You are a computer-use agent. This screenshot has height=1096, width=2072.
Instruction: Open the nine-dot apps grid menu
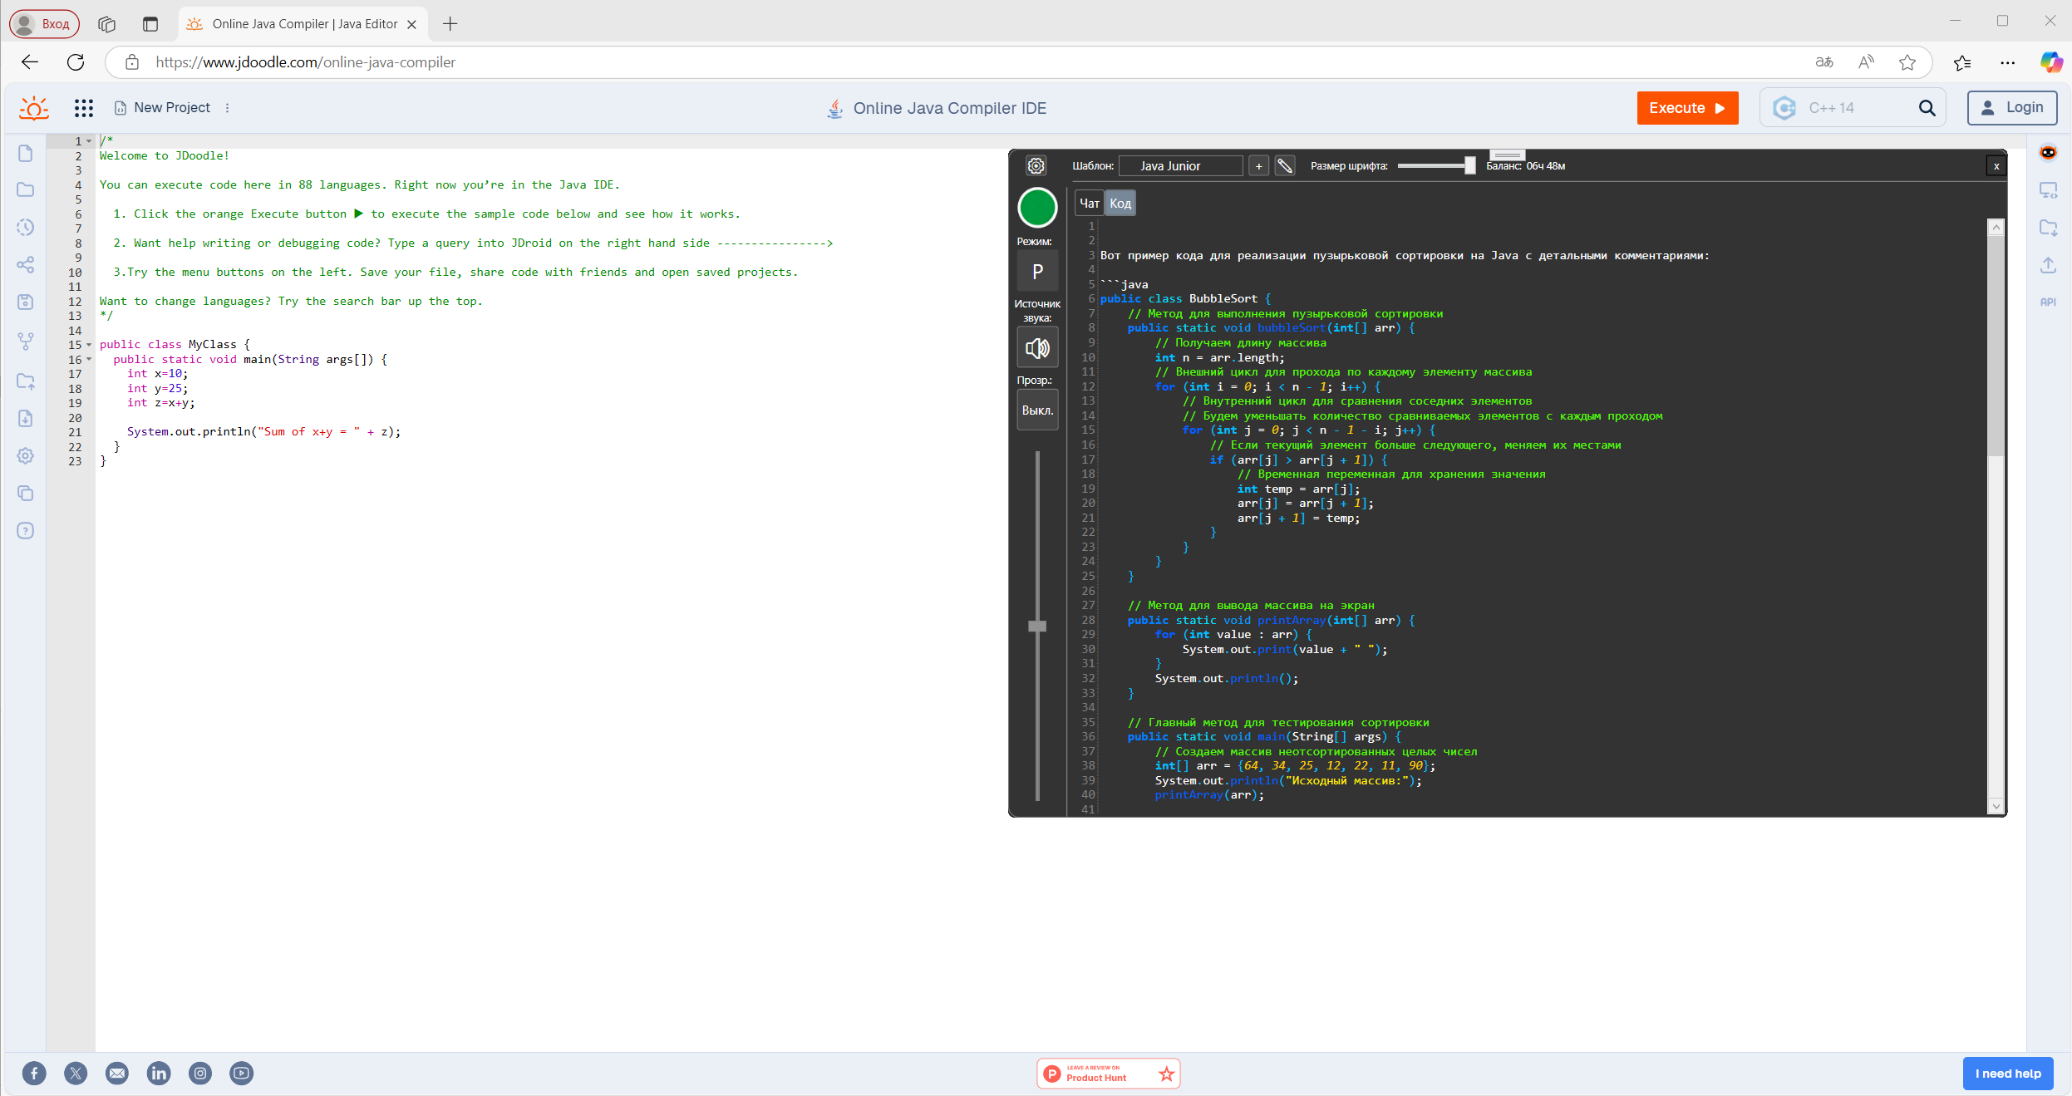tap(83, 108)
